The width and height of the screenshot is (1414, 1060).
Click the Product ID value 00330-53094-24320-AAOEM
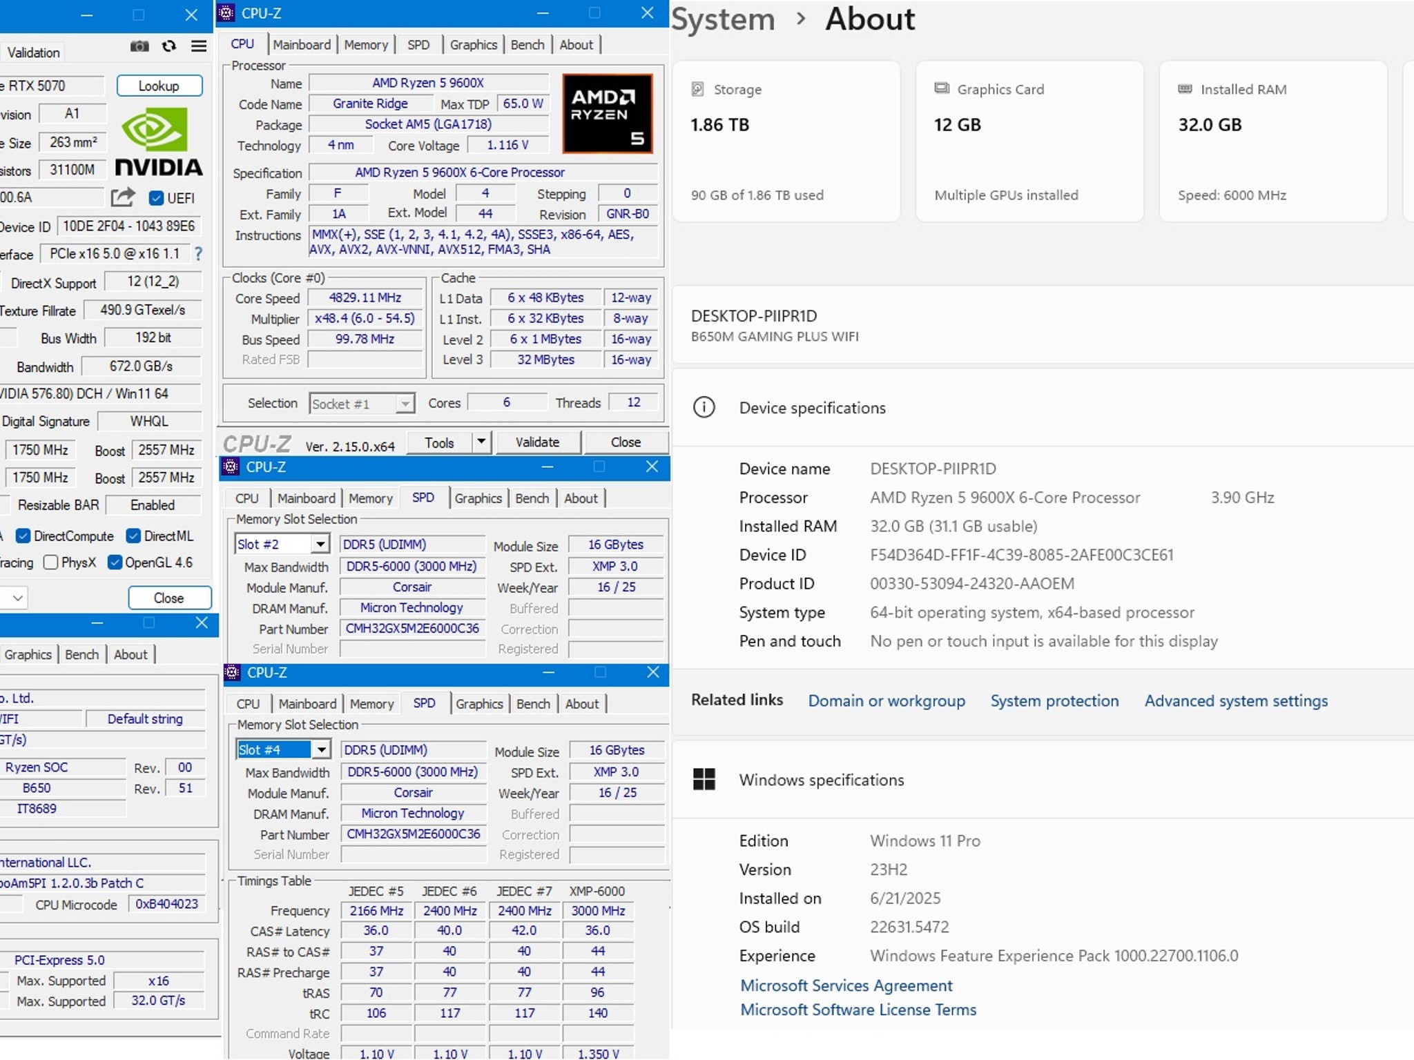click(972, 584)
